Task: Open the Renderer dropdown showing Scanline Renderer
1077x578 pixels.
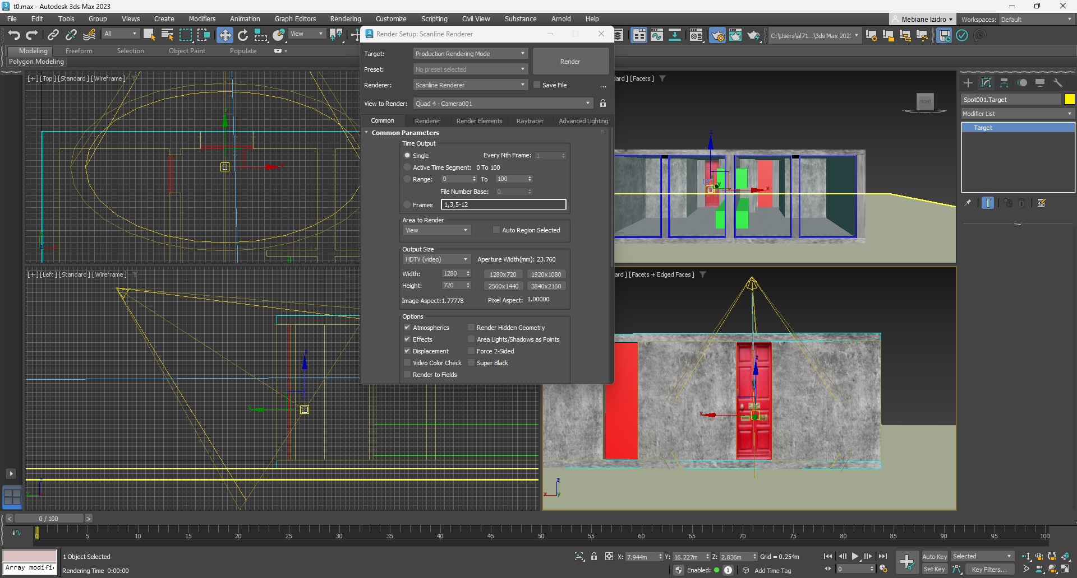Action: pyautogui.click(x=470, y=85)
